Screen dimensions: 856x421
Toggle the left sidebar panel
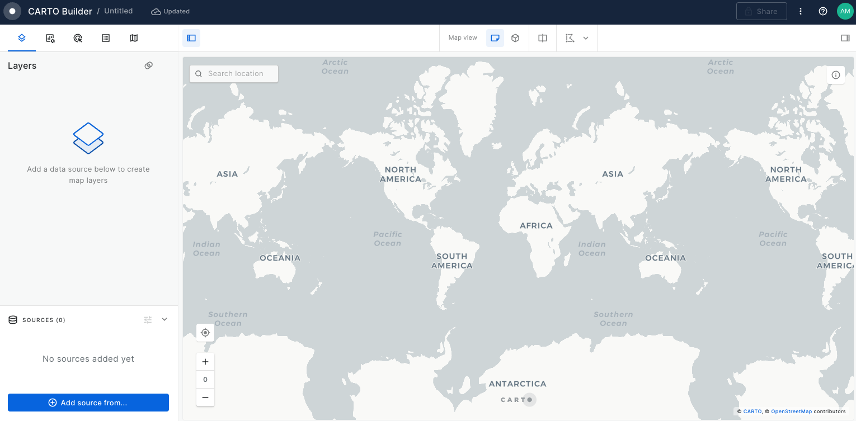[191, 38]
